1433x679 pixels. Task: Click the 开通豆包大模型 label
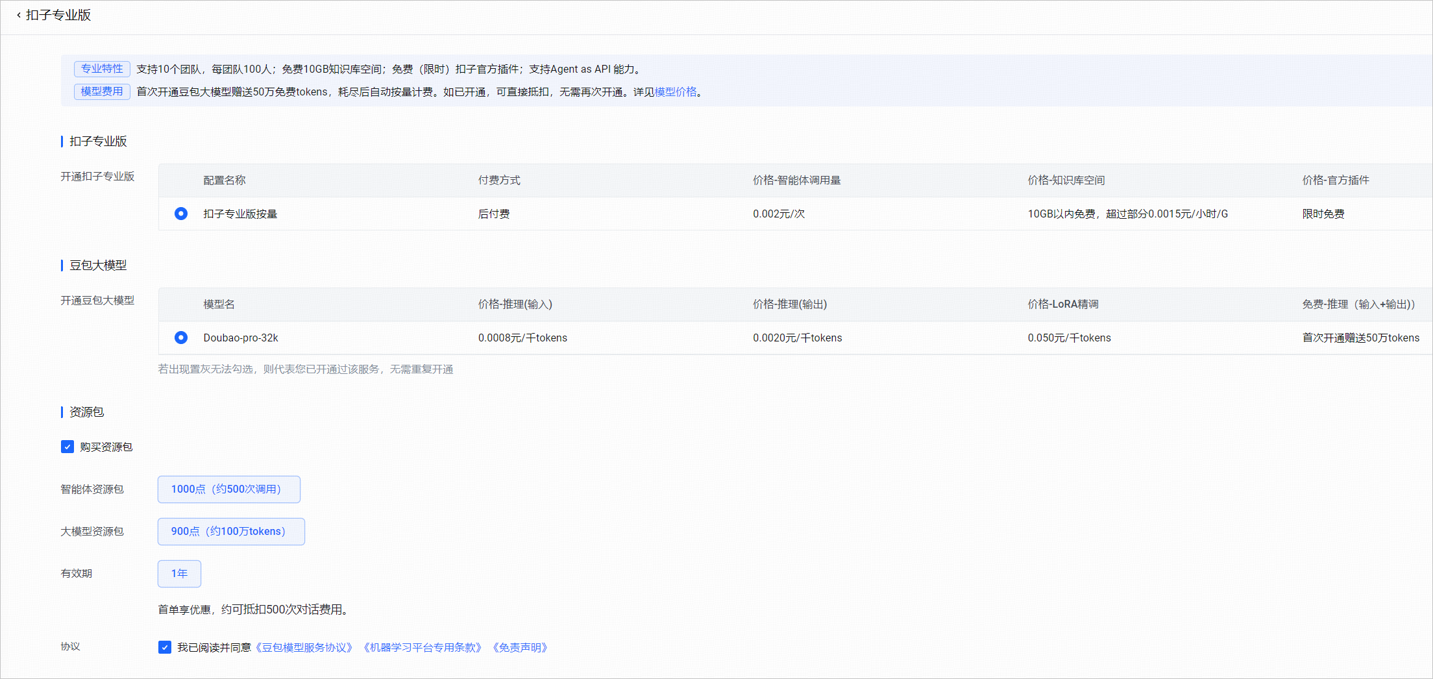click(x=97, y=301)
